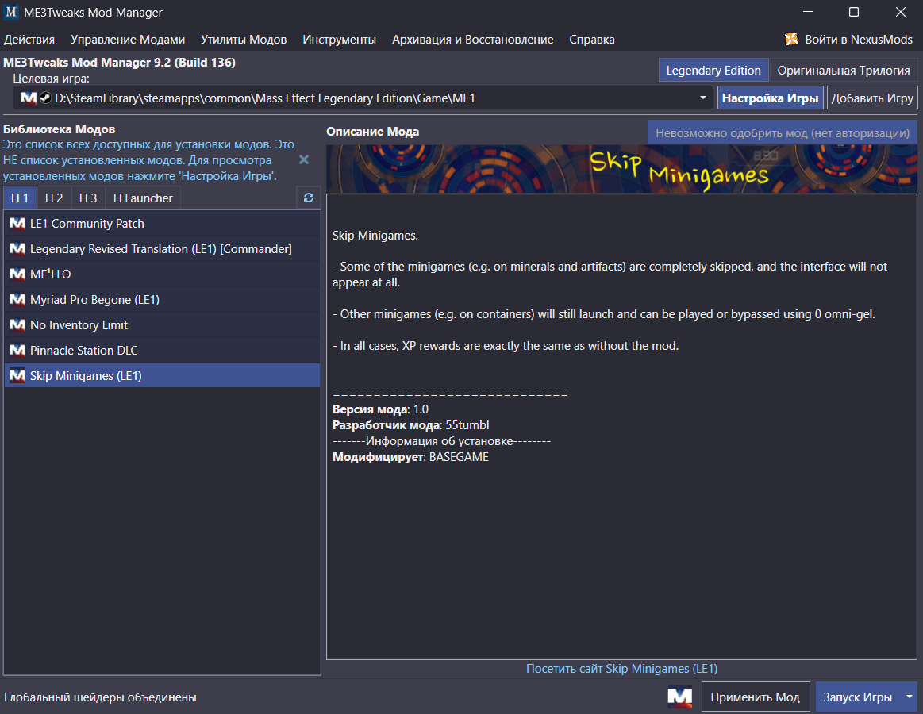Click the mod icon next to ME¹LLO
The image size is (923, 714).
pyautogui.click(x=17, y=274)
